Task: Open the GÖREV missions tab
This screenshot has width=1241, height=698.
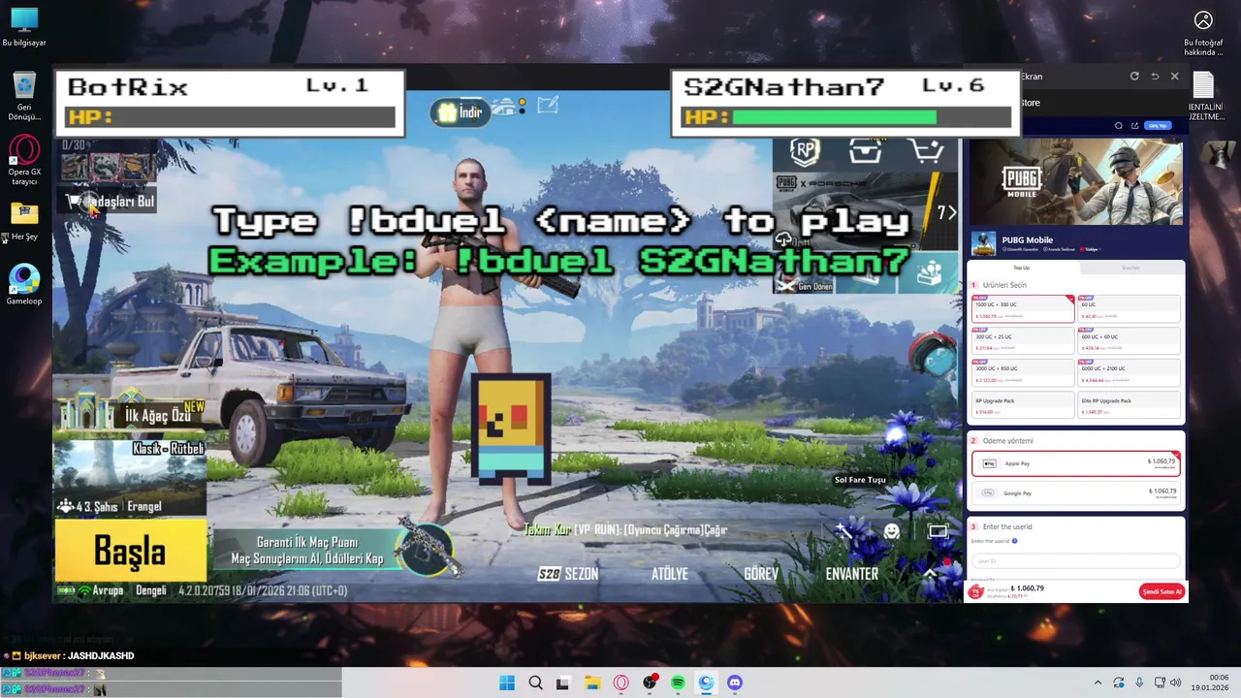Action: coord(761,574)
